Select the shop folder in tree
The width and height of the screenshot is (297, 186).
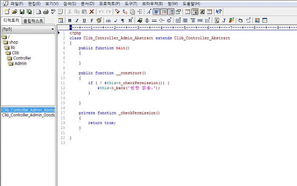tap(11, 42)
